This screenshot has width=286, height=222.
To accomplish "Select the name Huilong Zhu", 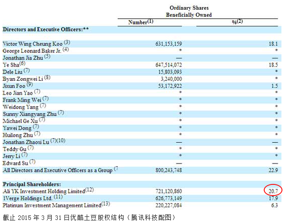I will click(x=18, y=135).
